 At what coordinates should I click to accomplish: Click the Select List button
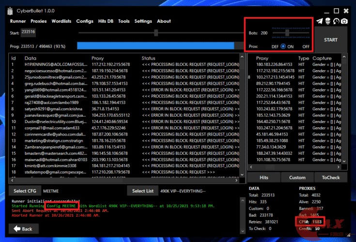143,191
